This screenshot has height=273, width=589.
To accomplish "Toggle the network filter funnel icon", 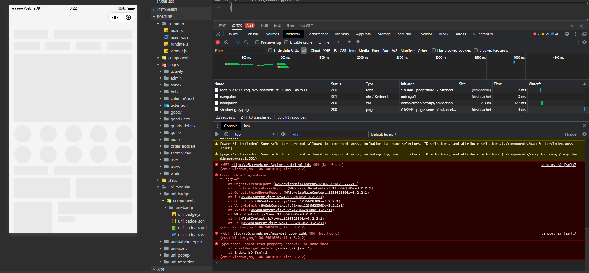I will point(238,42).
